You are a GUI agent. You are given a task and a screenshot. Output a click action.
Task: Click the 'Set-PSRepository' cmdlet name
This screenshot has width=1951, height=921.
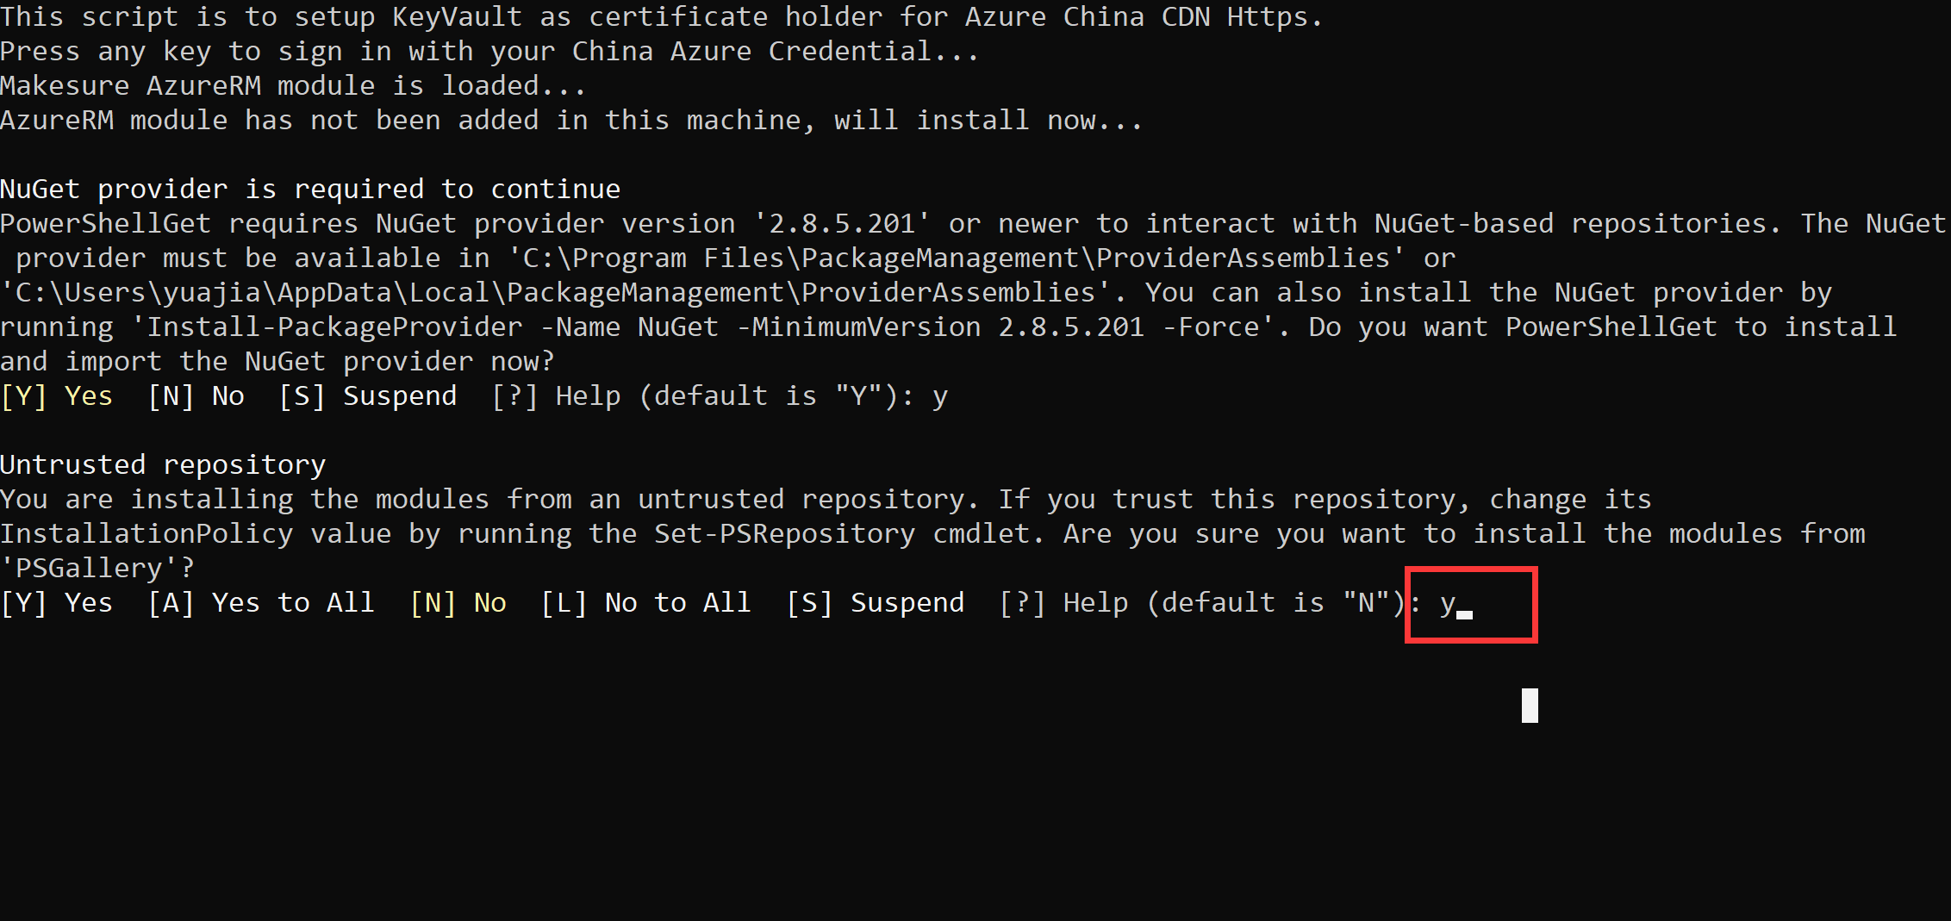[784, 534]
